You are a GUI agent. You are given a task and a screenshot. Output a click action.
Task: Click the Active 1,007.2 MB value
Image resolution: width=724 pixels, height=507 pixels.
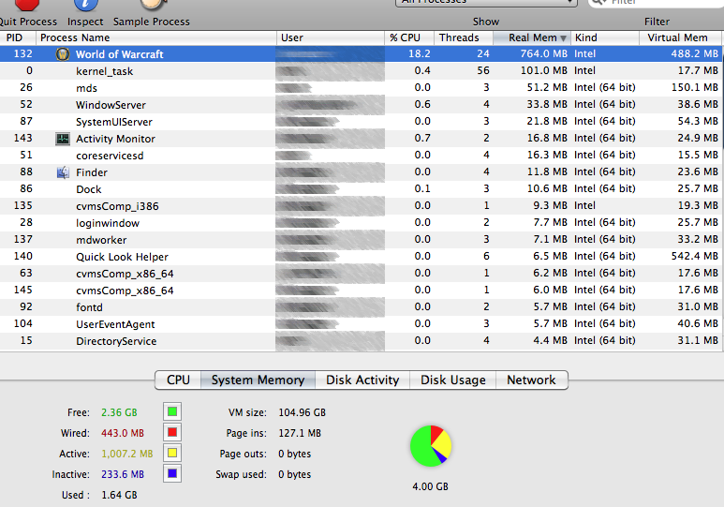tap(127, 454)
